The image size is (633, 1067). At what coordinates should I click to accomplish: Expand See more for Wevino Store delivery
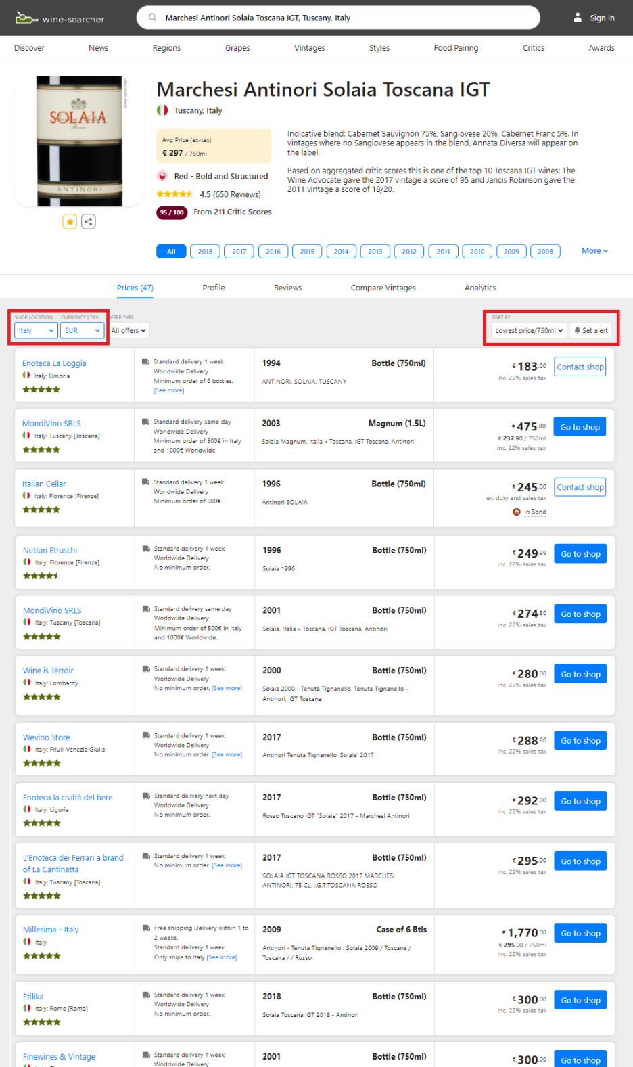[x=227, y=754]
